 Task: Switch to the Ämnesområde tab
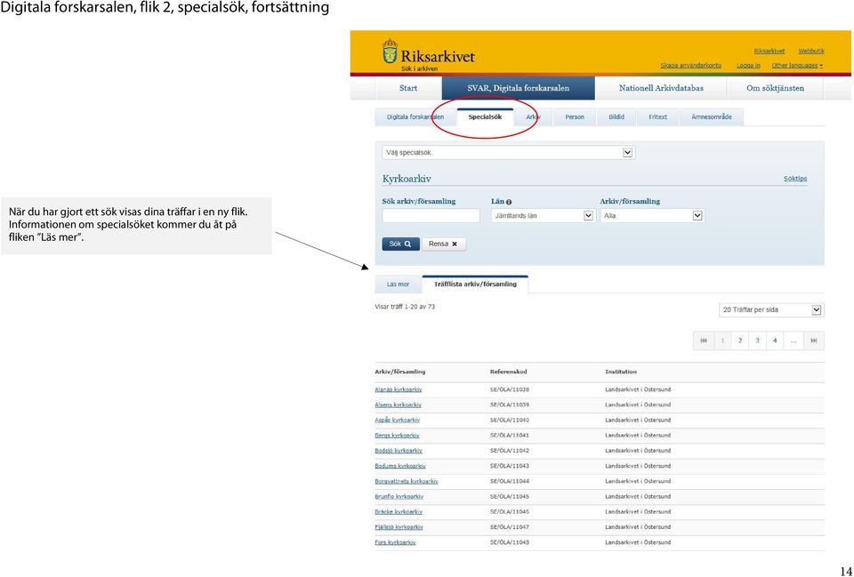point(712,117)
